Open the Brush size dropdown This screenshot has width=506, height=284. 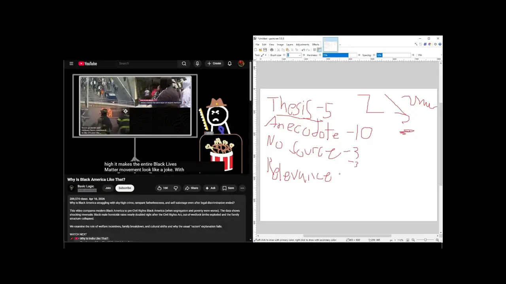click(x=300, y=55)
